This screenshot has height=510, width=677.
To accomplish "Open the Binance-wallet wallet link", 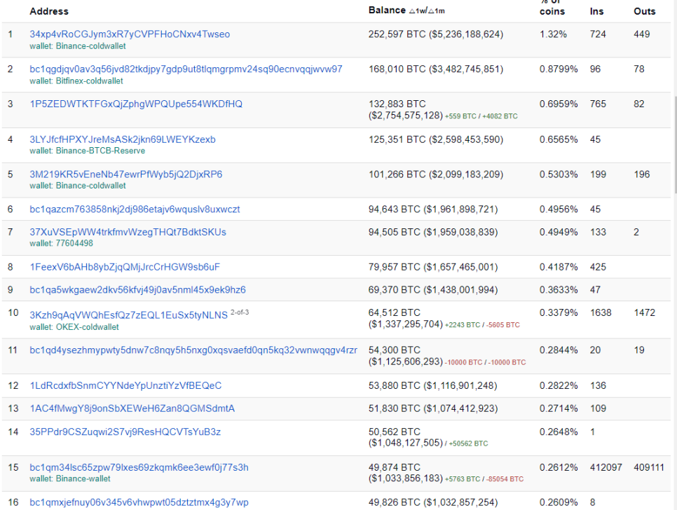I will [83, 479].
